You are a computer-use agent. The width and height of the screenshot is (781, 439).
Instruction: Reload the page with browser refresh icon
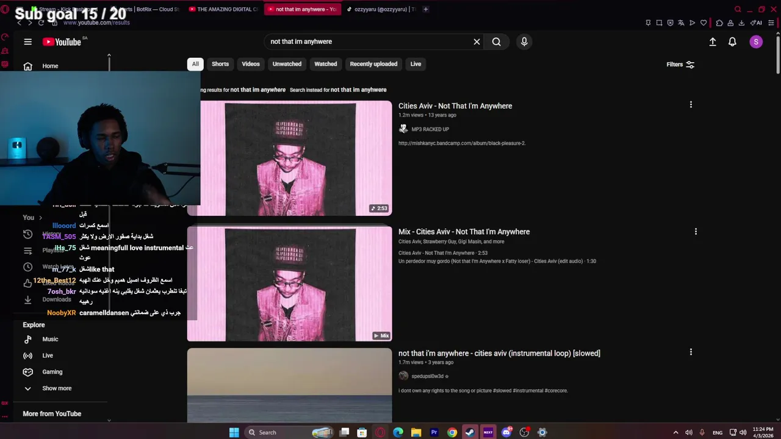(x=41, y=23)
